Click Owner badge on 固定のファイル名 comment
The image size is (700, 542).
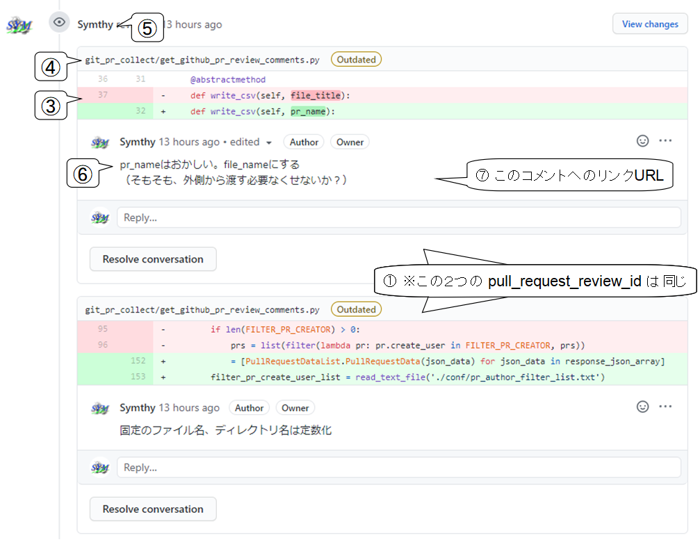coord(295,408)
